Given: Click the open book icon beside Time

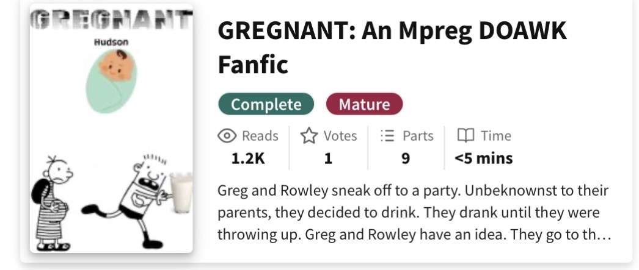Looking at the screenshot, I should coord(466,136).
